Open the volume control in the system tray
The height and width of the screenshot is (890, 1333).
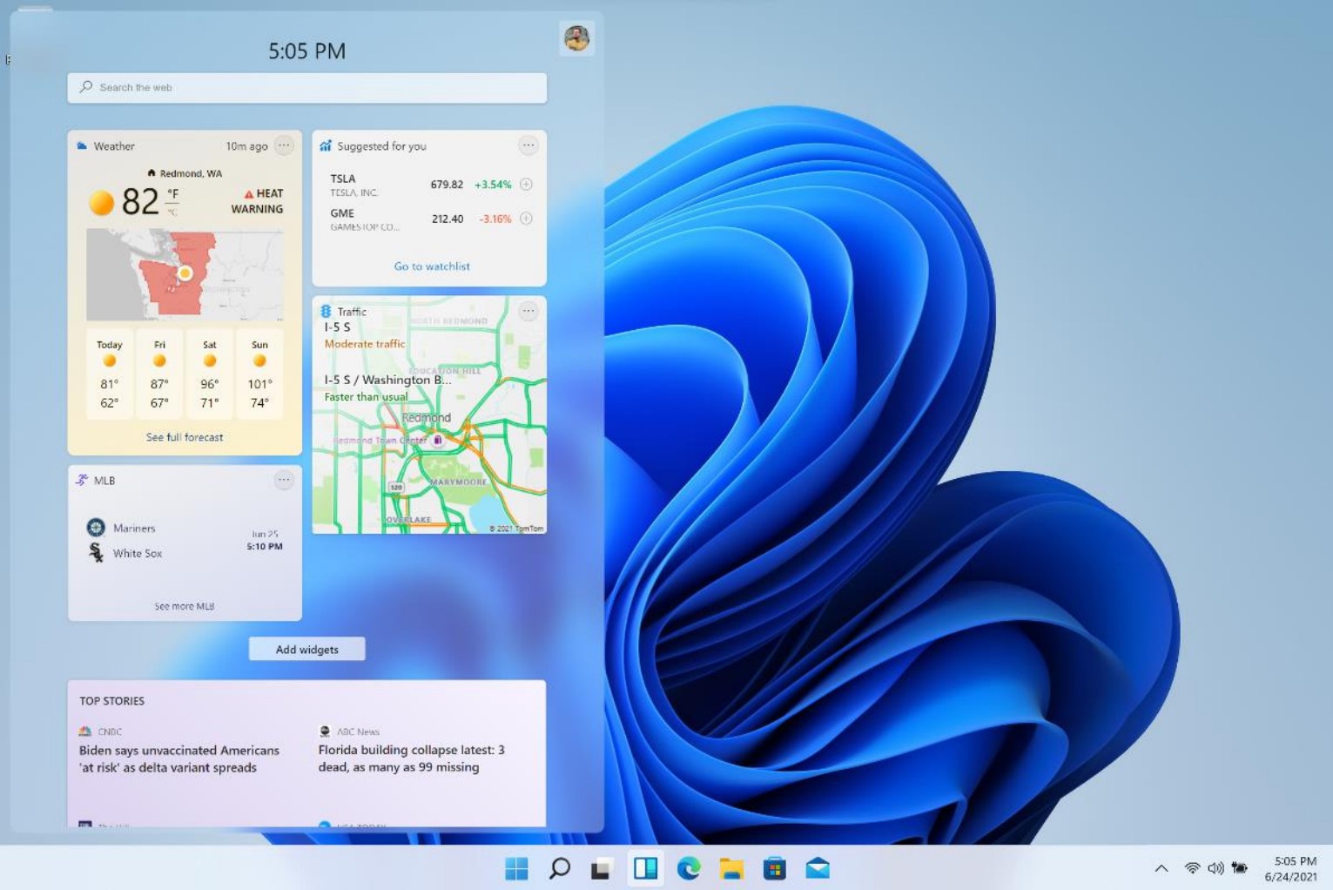1214,867
